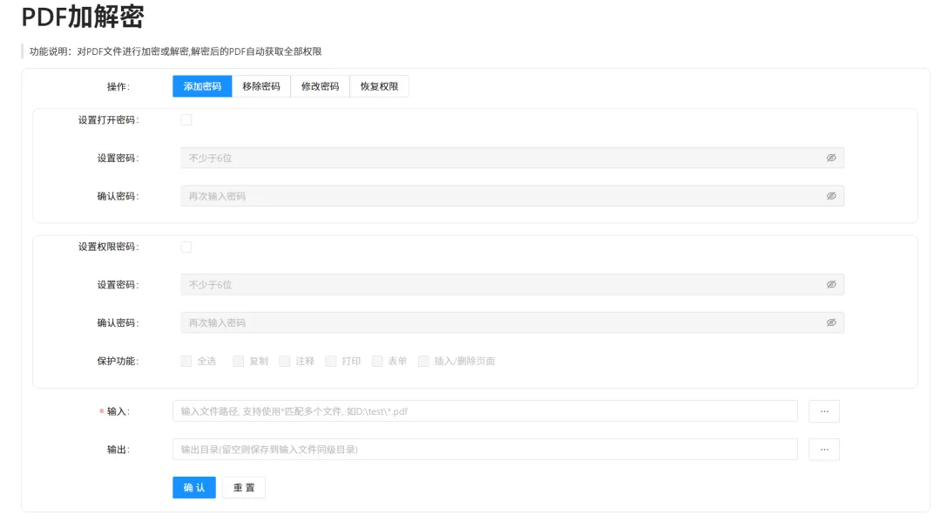The width and height of the screenshot is (941, 522).
Task: Open the 修改密码 tab
Action: pyautogui.click(x=320, y=86)
